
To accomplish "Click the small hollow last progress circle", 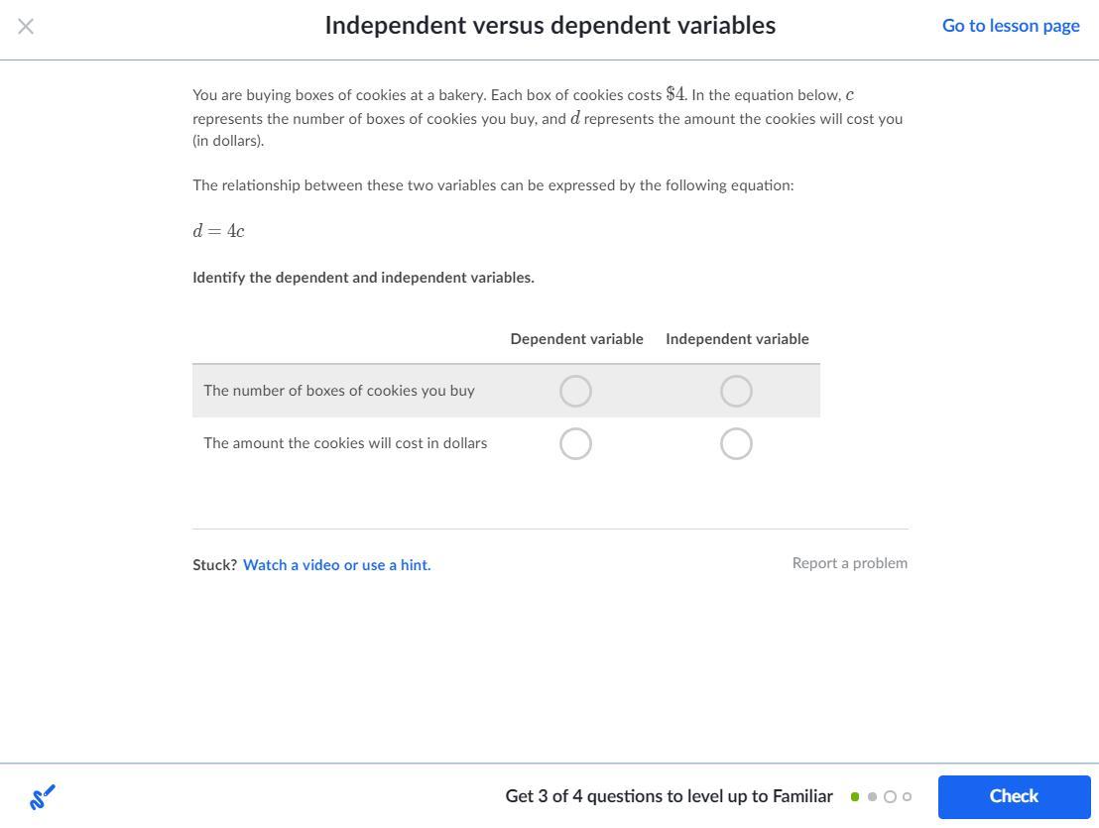I will point(907,796).
